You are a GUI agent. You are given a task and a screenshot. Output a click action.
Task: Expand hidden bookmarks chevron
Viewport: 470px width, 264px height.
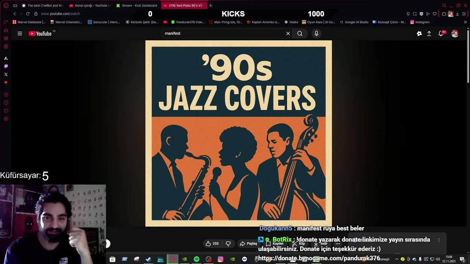[465, 22]
